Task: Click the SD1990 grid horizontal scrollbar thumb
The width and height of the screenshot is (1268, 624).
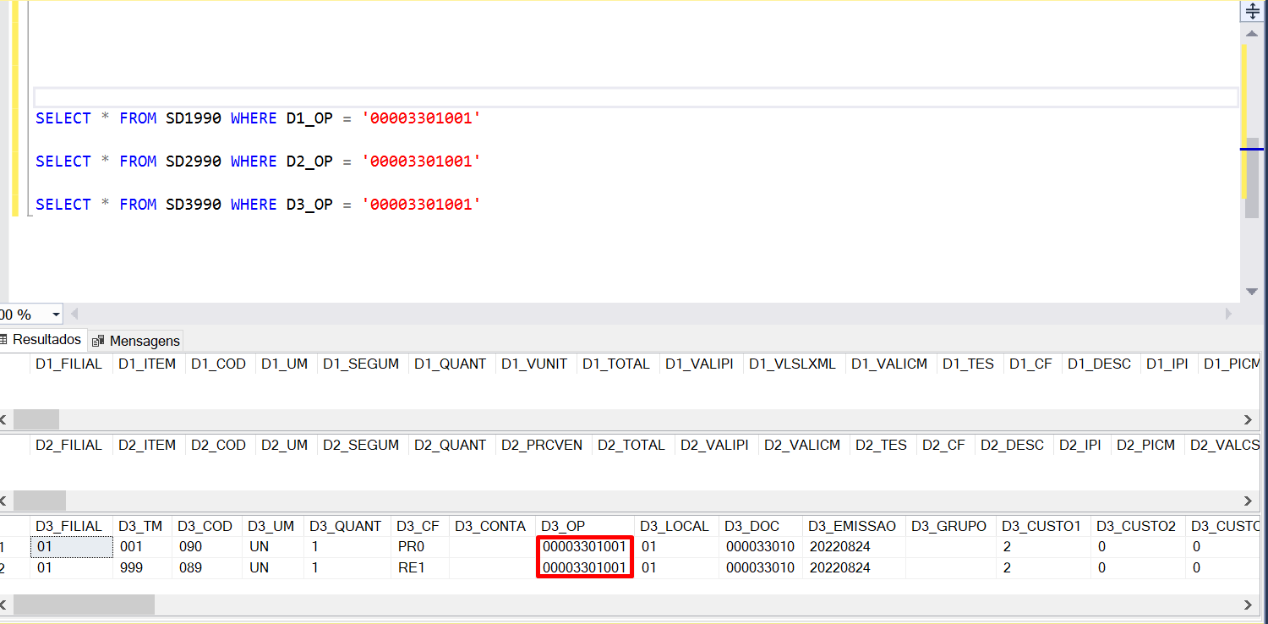Action: (x=36, y=419)
